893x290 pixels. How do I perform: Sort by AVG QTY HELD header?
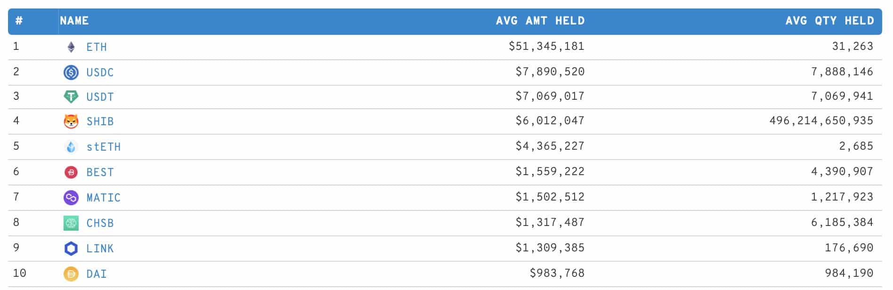point(830,21)
